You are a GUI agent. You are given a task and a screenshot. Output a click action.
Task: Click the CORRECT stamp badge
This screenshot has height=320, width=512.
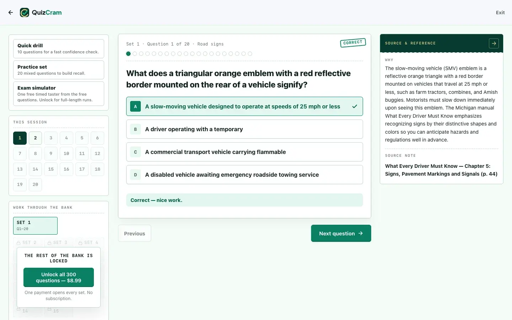pyautogui.click(x=353, y=43)
